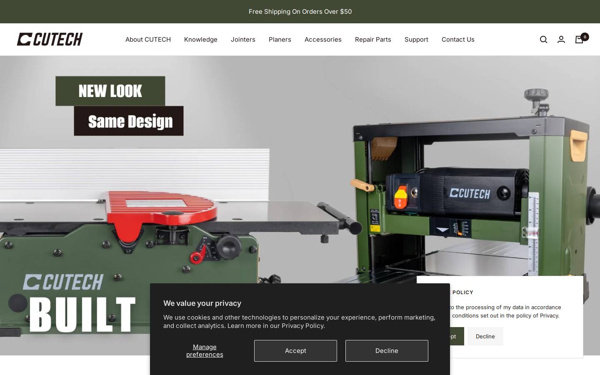Image resolution: width=600 pixels, height=375 pixels.
Task: Open the Support menu item
Action: click(416, 40)
